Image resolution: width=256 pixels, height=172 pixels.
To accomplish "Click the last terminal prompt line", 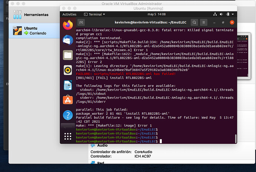I will 119,141.
